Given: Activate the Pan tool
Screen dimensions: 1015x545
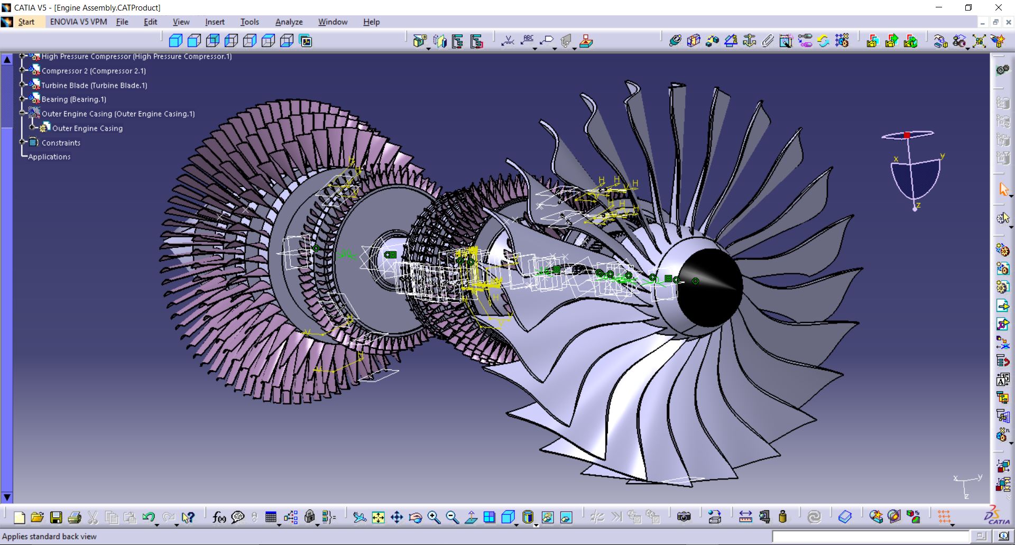Looking at the screenshot, I should pos(397,518).
